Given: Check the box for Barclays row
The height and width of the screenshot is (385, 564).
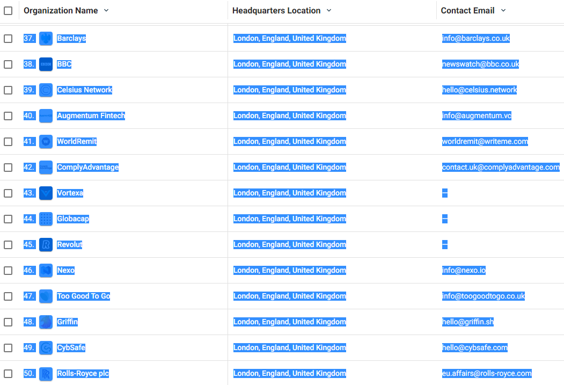Looking at the screenshot, I should point(8,39).
